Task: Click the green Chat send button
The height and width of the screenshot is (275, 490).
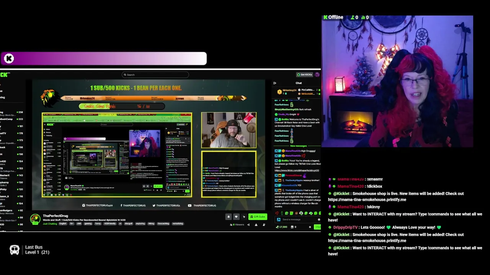Action: click(x=318, y=227)
